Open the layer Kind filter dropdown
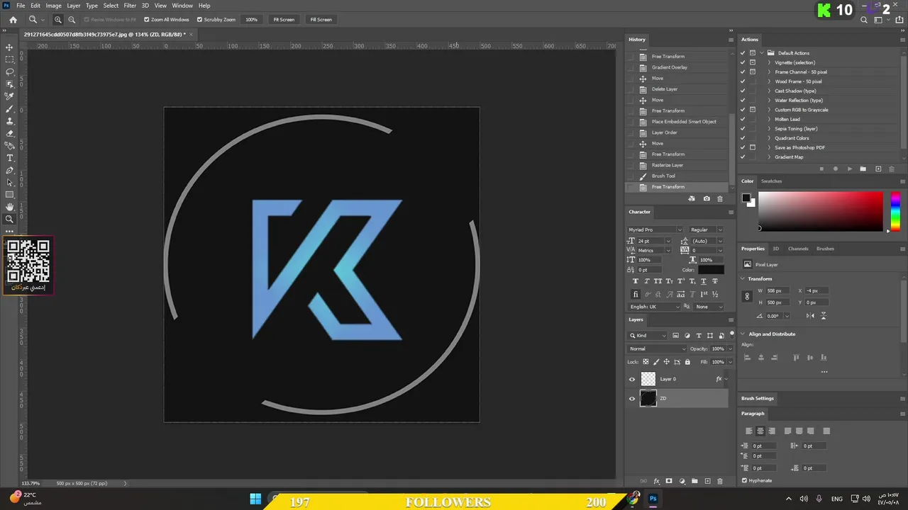 [x=648, y=335]
